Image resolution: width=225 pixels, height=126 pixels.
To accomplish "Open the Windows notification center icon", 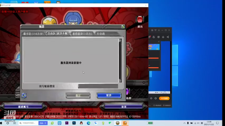I will pos(217,123).
